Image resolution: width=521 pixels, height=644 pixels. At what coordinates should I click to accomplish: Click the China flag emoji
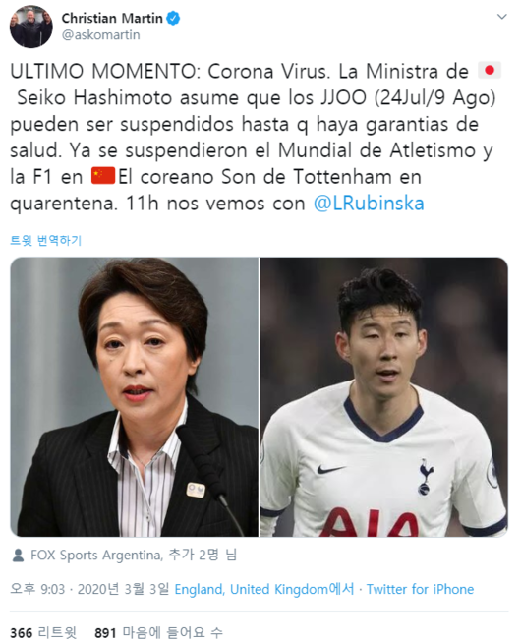(103, 176)
